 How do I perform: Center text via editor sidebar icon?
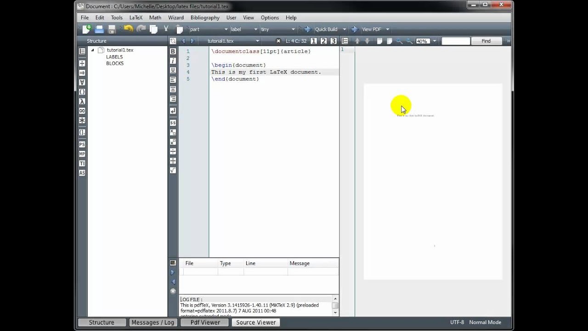173,89
